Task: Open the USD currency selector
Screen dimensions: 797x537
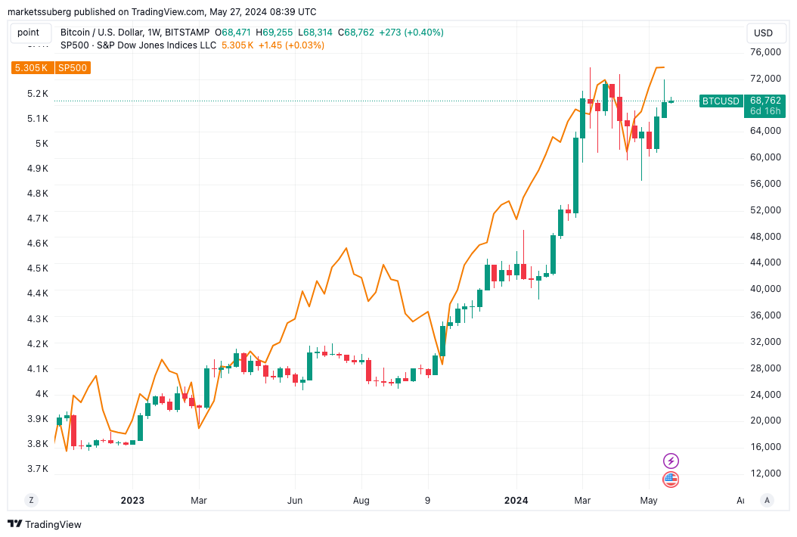Action: pos(763,33)
